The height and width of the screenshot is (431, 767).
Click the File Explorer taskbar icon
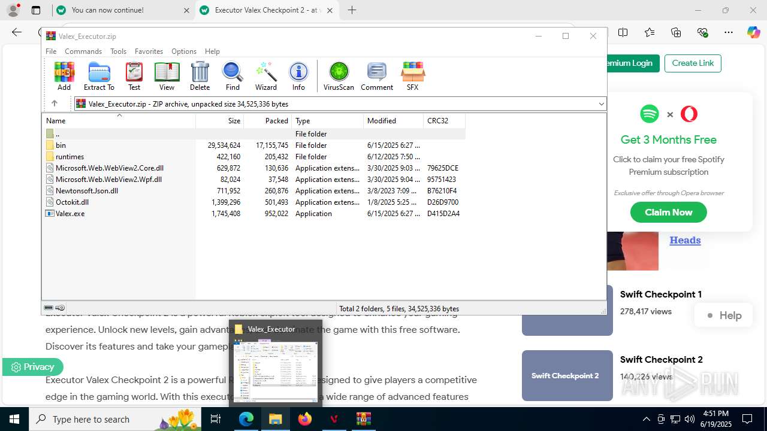coord(276,419)
